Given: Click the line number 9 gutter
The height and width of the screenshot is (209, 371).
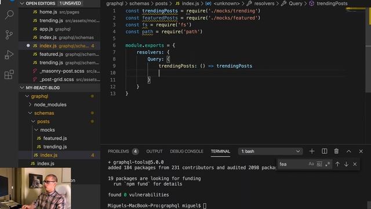Looking at the screenshot, I should (114, 66).
